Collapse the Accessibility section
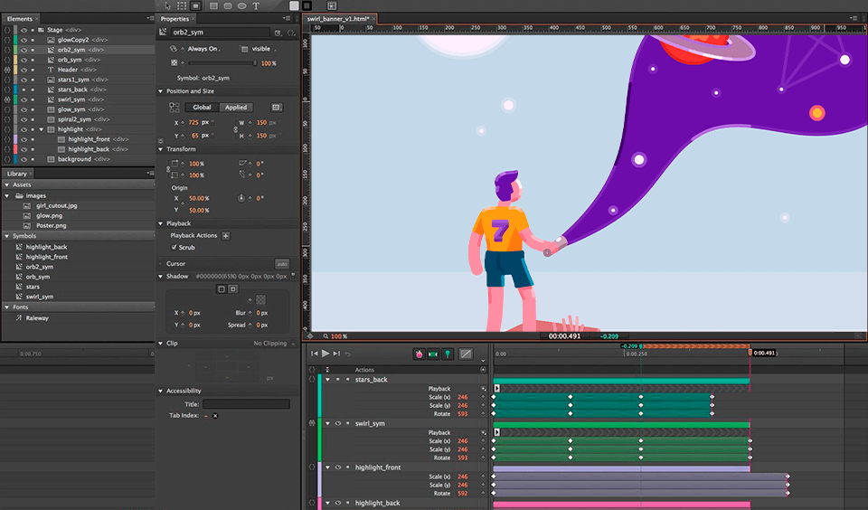 161,391
